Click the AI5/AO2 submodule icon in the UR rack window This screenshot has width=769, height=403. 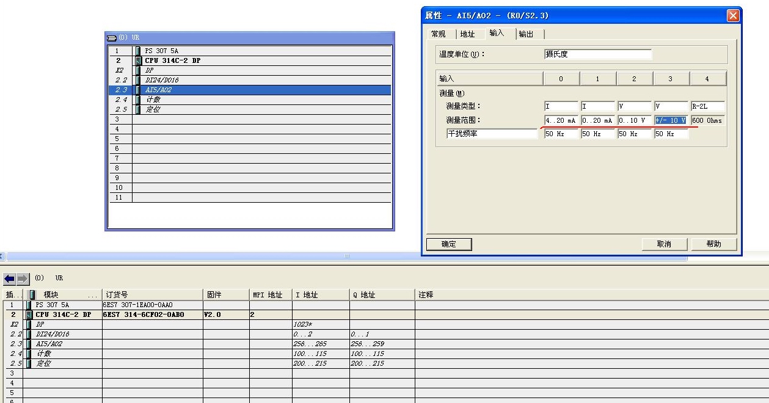[138, 90]
